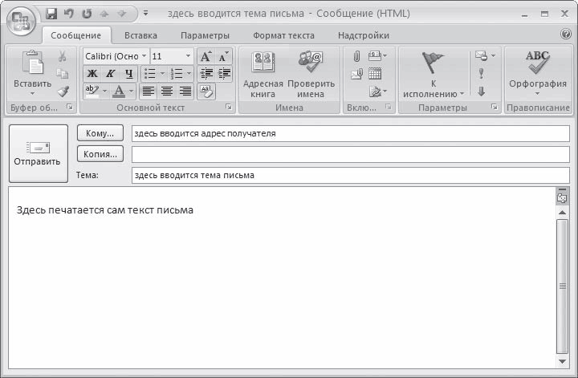578x378 pixels.
Task: Decrease paragraph indent
Action: 206,74
